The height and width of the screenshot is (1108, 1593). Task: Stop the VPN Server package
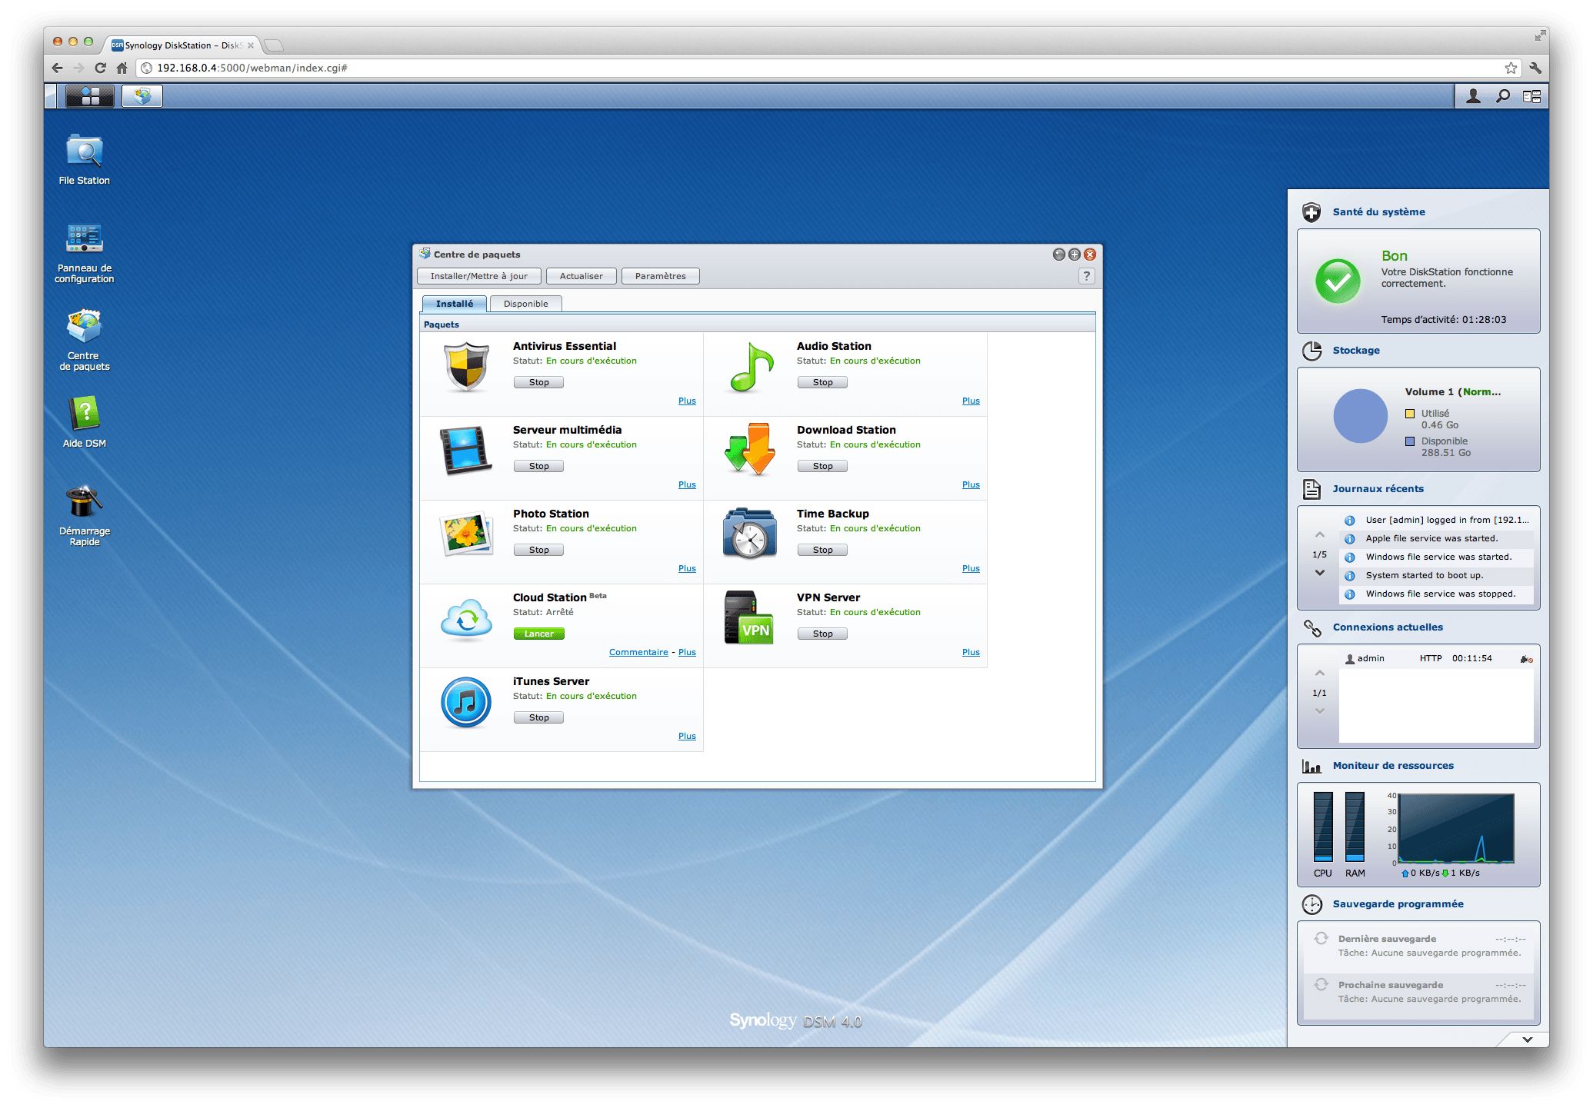pos(822,634)
